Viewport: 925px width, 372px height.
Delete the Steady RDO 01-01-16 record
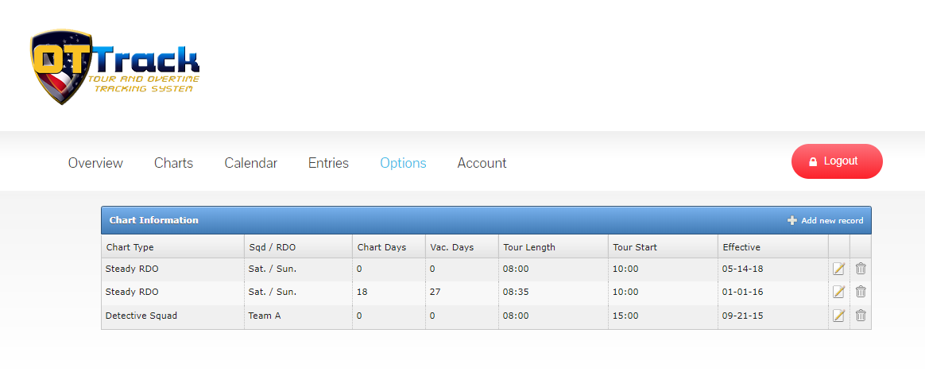tap(861, 292)
